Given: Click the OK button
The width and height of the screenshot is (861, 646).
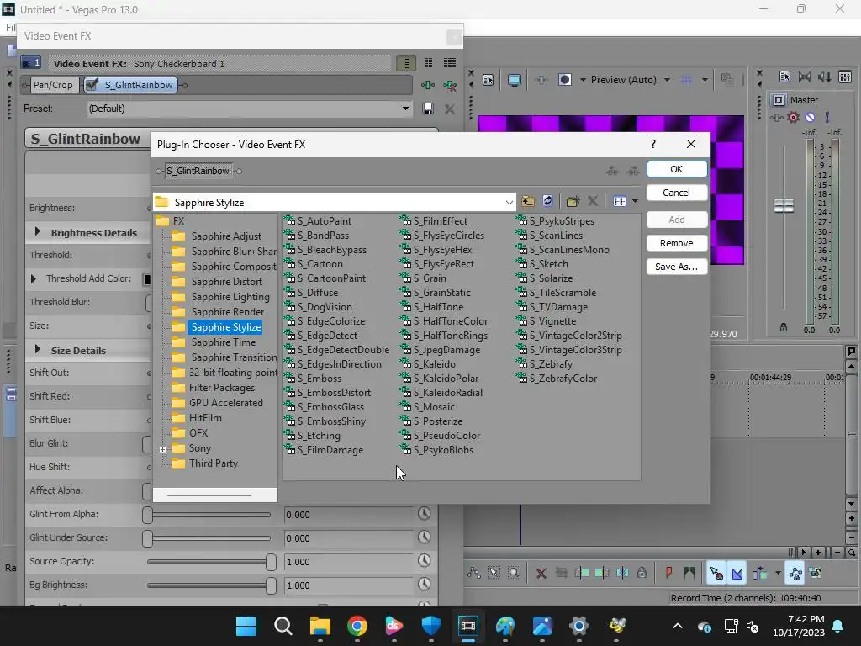Looking at the screenshot, I should tap(677, 169).
